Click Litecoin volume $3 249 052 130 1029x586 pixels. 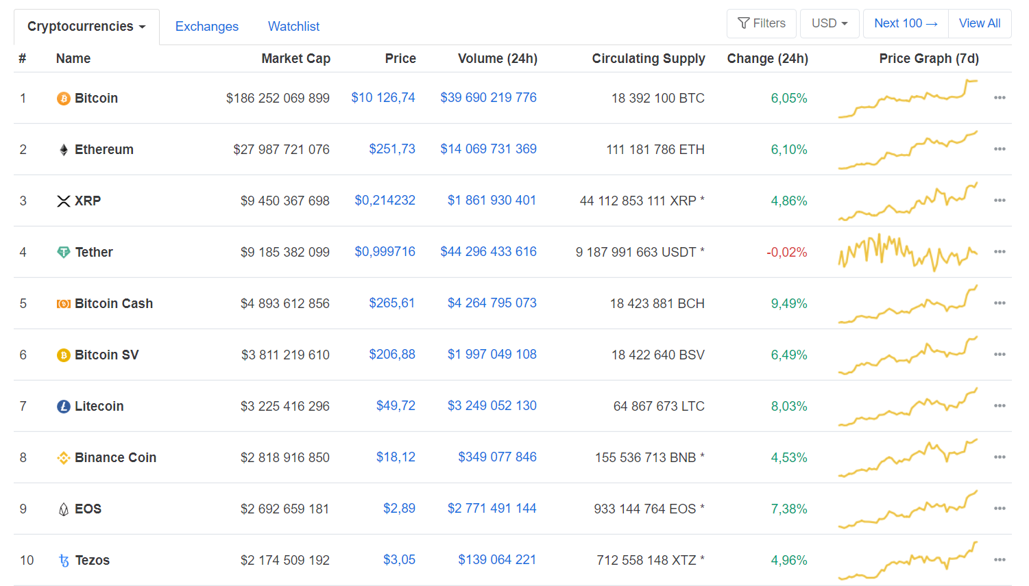tap(492, 406)
